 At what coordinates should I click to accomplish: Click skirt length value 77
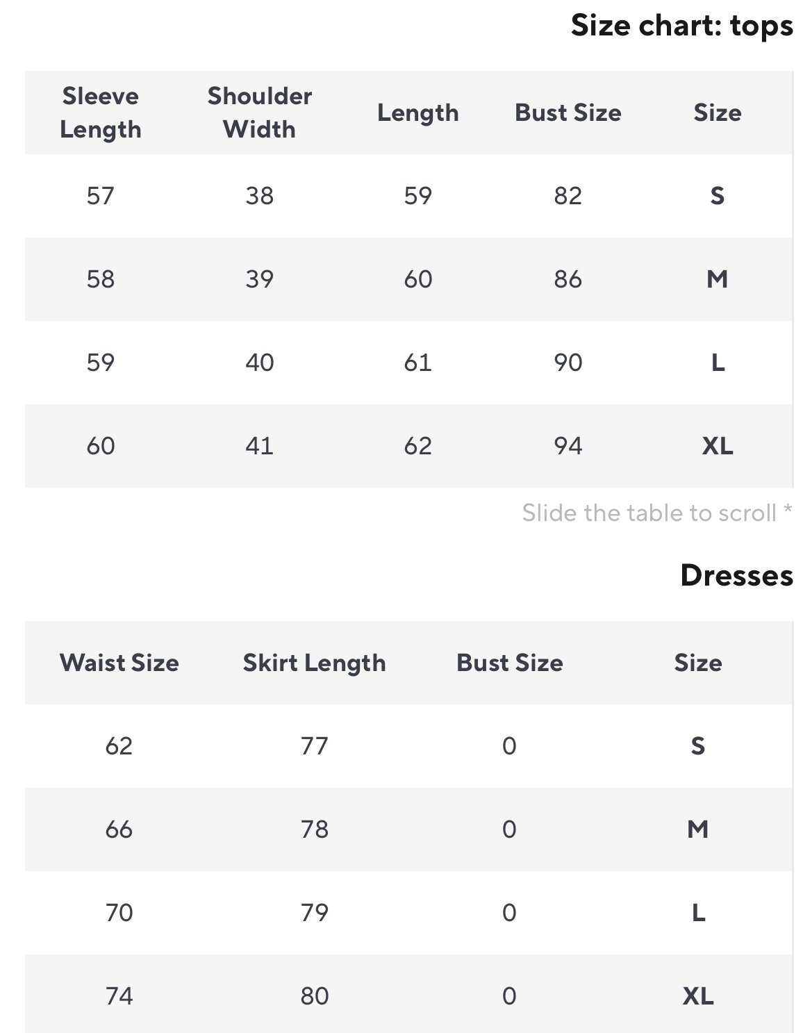coord(314,746)
